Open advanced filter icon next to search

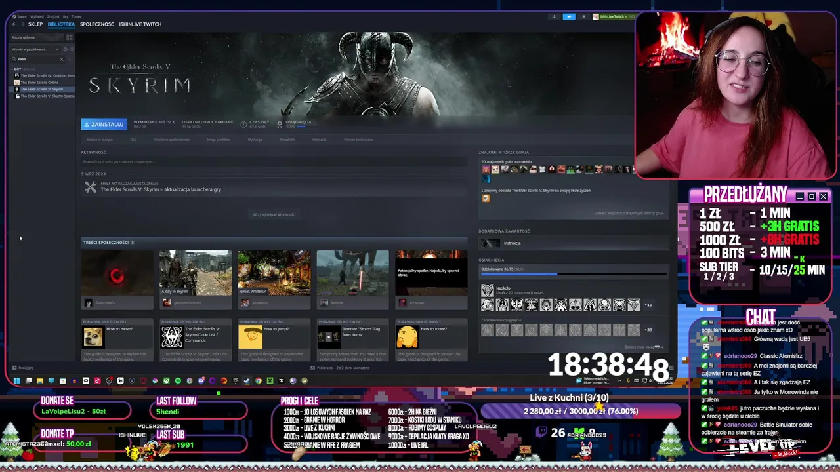click(x=70, y=59)
